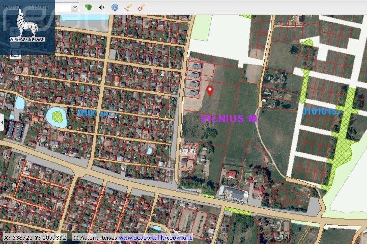Image resolution: width=367 pixels, height=244 pixels.
Task: Click the green Lithuania full-extent icon
Action: point(88,7)
